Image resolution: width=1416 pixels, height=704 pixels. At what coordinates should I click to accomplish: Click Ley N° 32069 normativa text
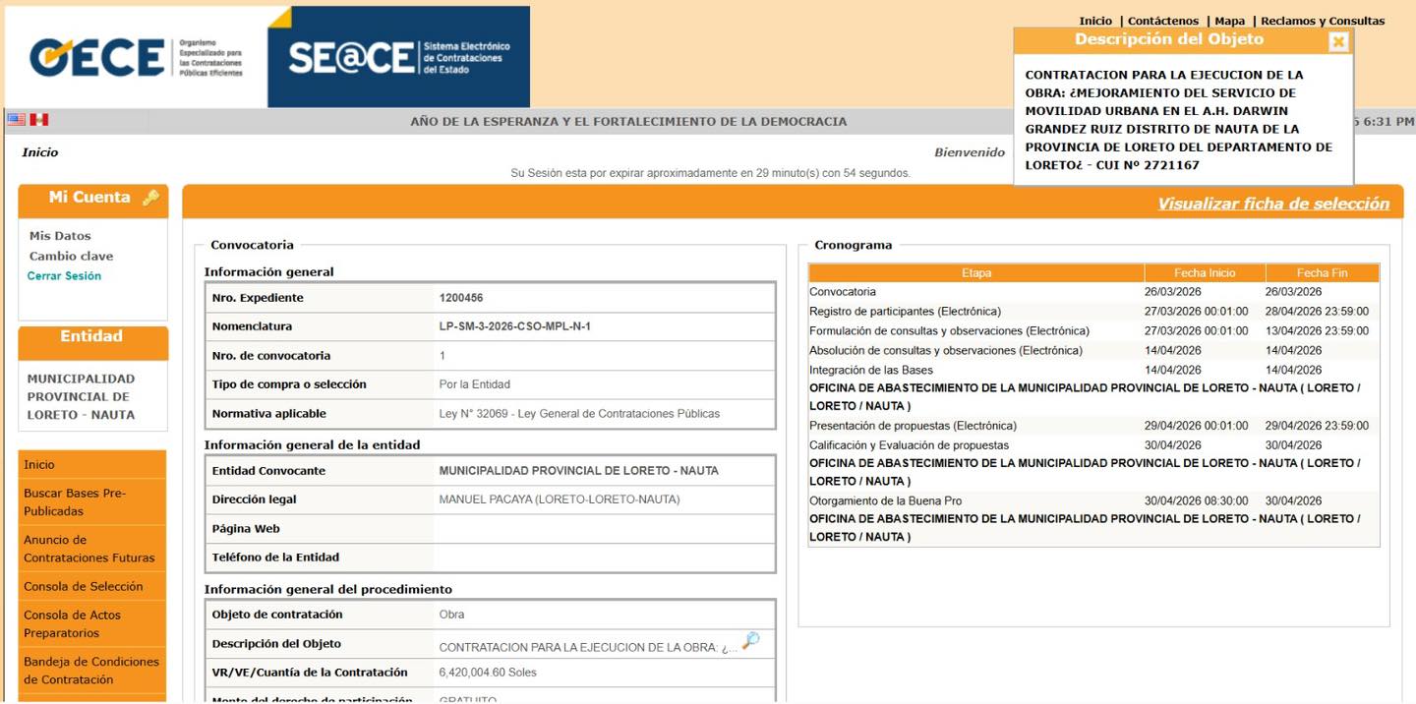579,414
